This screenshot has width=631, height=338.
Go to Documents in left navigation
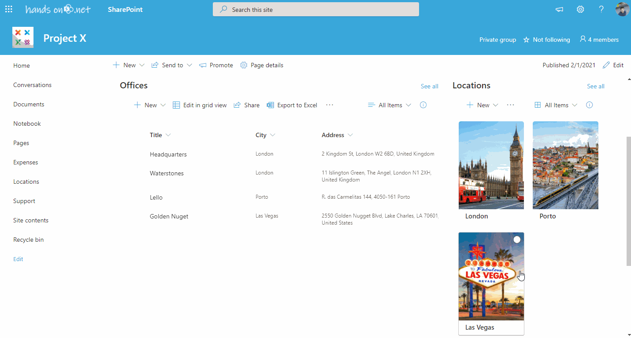click(x=29, y=104)
